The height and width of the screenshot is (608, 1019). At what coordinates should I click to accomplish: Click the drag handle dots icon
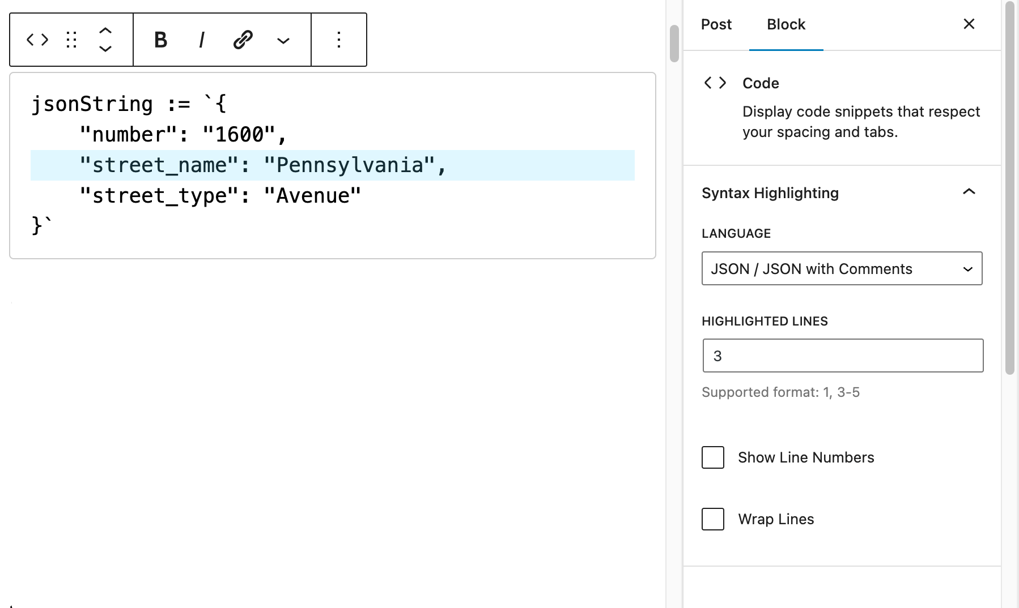71,40
